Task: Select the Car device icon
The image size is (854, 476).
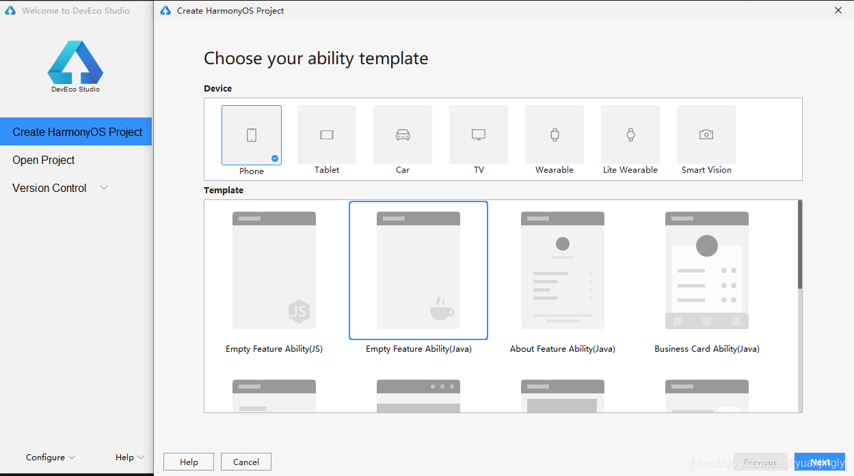Action: pyautogui.click(x=403, y=135)
